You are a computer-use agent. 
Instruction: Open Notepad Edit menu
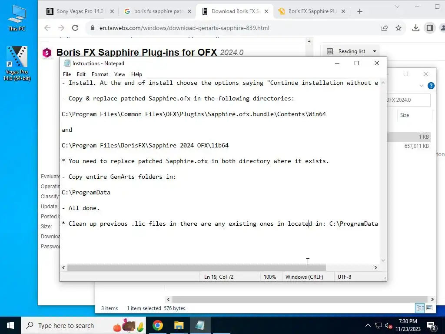(x=81, y=74)
